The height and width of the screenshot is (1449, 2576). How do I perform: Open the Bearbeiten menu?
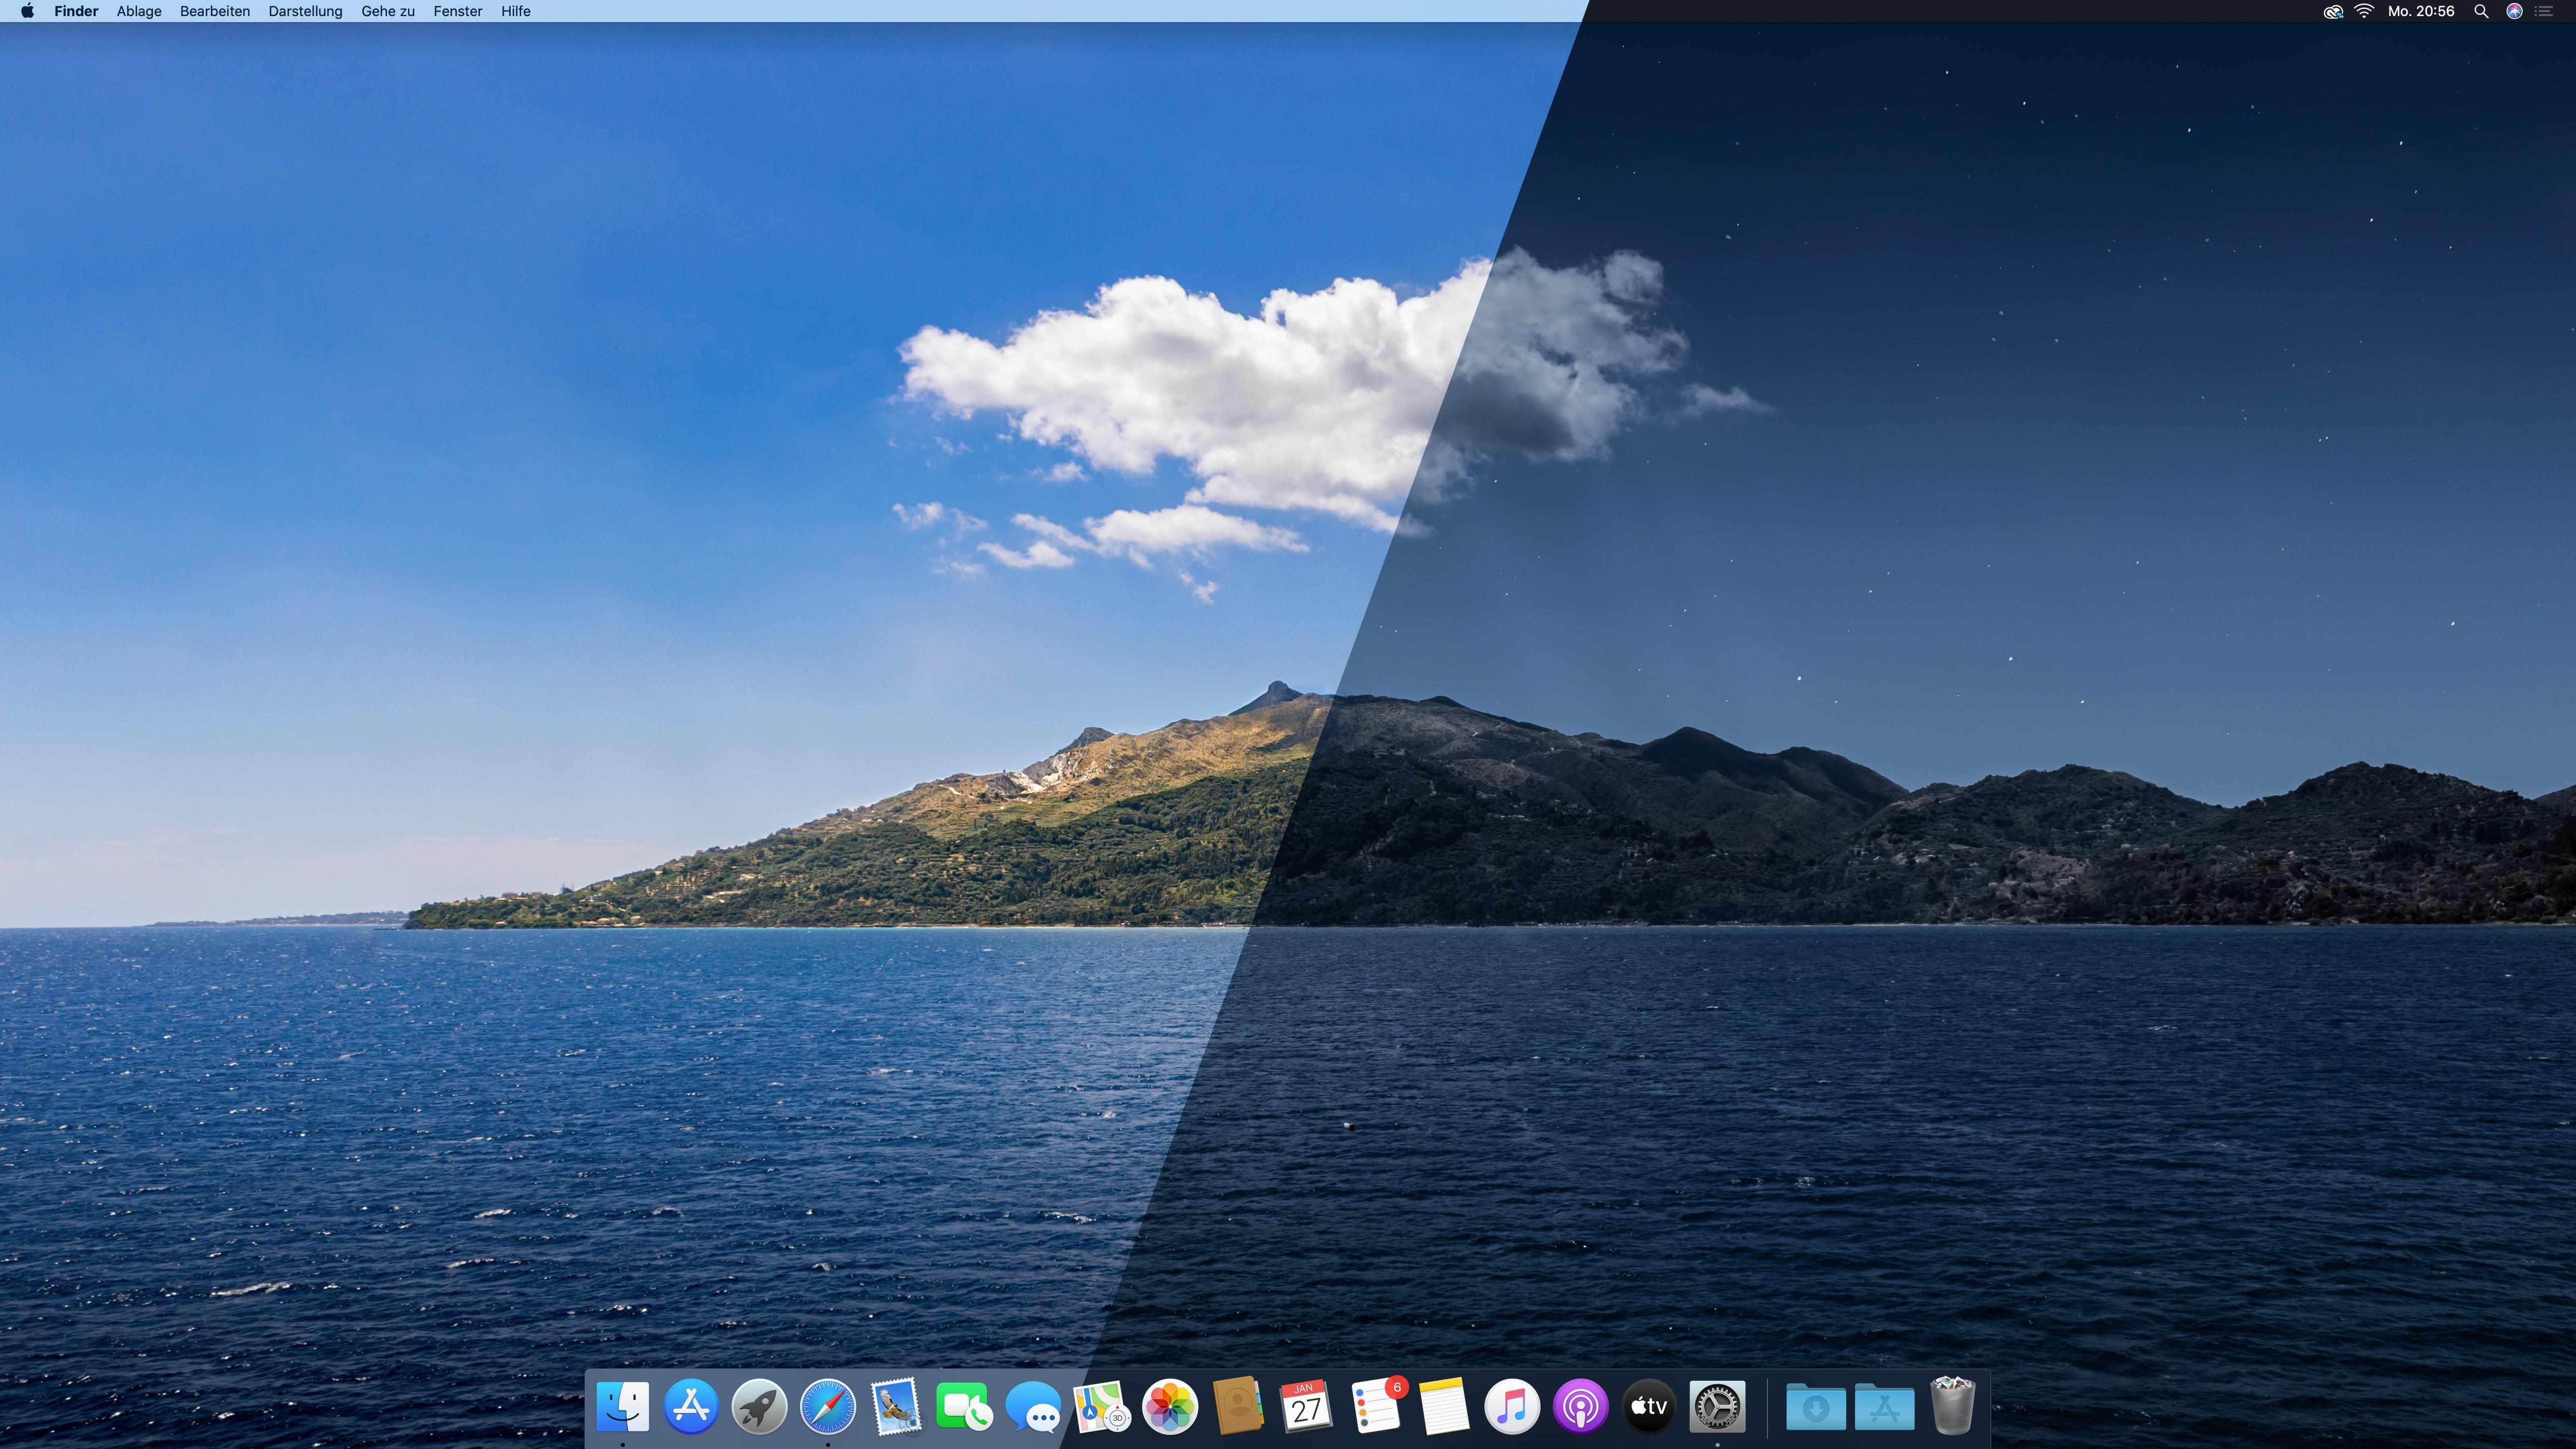215,11
